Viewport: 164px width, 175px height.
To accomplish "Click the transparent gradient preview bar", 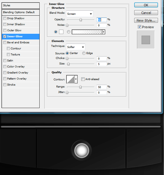I will [x=87, y=32].
